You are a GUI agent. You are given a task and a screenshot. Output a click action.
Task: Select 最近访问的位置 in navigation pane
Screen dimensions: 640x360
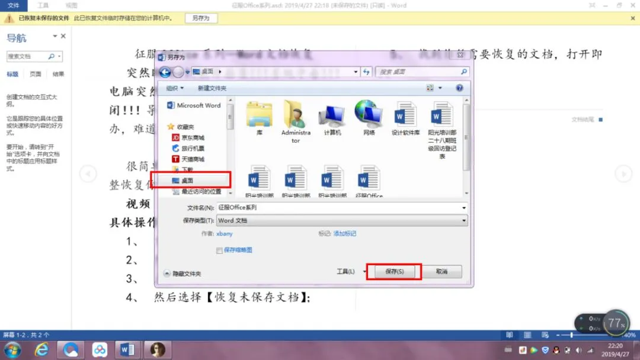coord(197,192)
